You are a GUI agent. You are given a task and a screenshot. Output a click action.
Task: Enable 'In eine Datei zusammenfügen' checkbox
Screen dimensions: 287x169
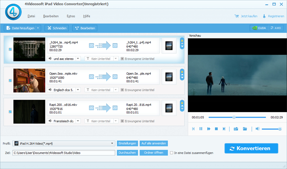click(x=172, y=153)
